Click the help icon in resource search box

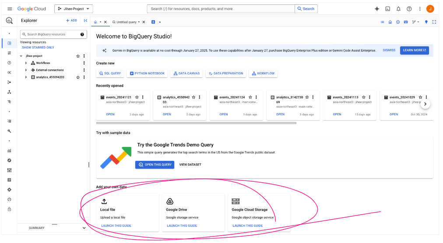(x=82, y=35)
